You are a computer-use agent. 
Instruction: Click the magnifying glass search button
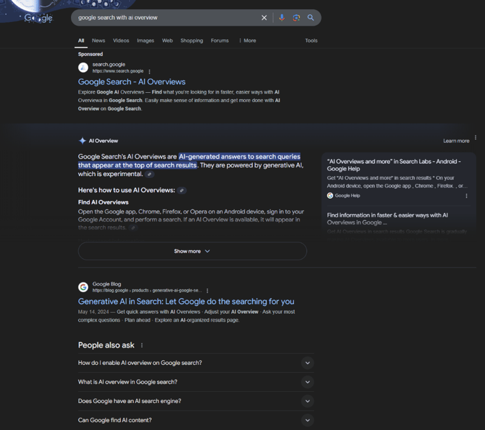[311, 18]
